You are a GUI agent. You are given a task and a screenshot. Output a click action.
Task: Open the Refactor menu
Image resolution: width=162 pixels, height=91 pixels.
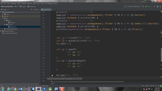click(x=30, y=4)
